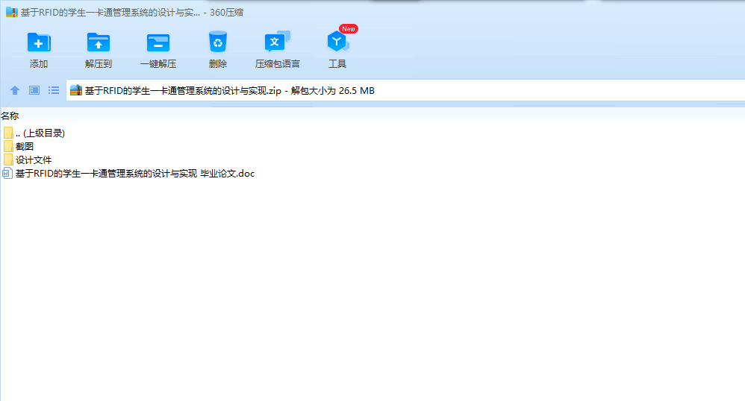Select the .. (上级目录) row text
Image resolution: width=745 pixels, height=401 pixels.
[x=40, y=133]
